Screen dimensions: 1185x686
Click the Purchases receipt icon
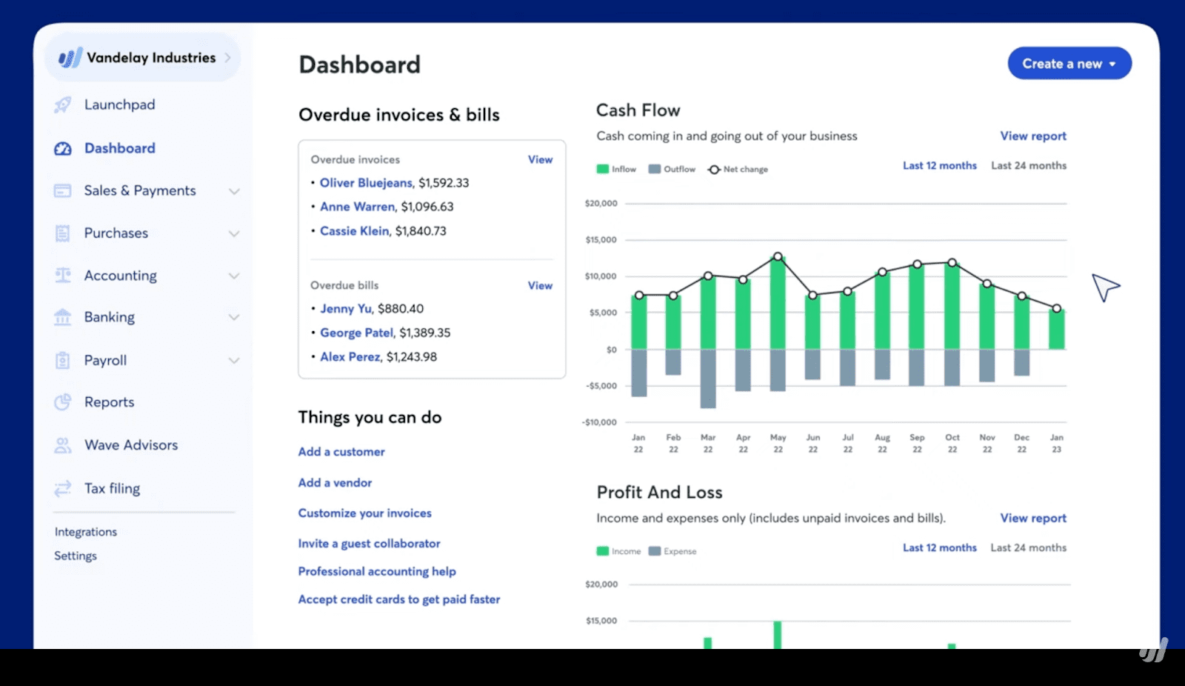(x=63, y=233)
